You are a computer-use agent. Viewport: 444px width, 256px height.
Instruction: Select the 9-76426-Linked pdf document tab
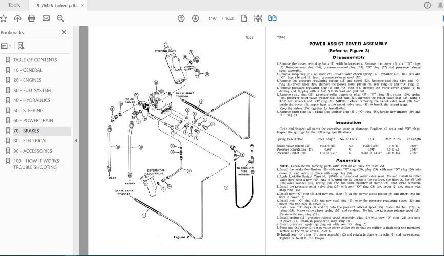[55, 5]
